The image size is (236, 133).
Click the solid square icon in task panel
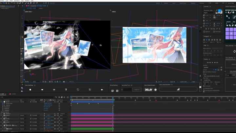(30, 89)
